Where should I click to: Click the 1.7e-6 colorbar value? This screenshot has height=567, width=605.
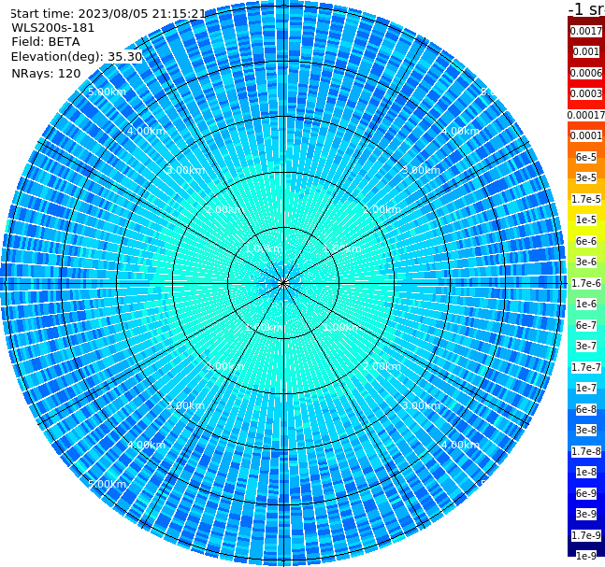586,283
